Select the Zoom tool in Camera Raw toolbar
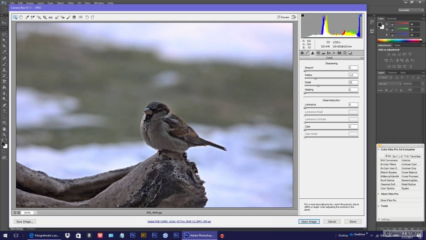This screenshot has height=240, width=426. tap(15, 17)
